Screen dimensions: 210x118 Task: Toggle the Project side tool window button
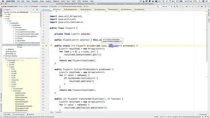click(1, 12)
